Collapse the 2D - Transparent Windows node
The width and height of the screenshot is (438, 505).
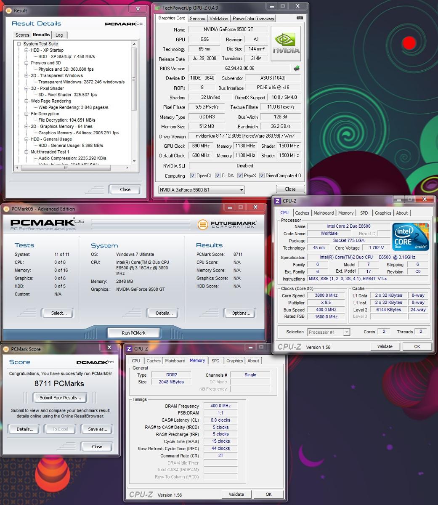pos(27,76)
